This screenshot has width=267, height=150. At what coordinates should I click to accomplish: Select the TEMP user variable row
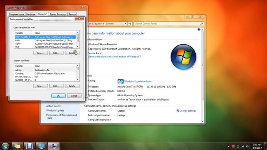pos(45,44)
